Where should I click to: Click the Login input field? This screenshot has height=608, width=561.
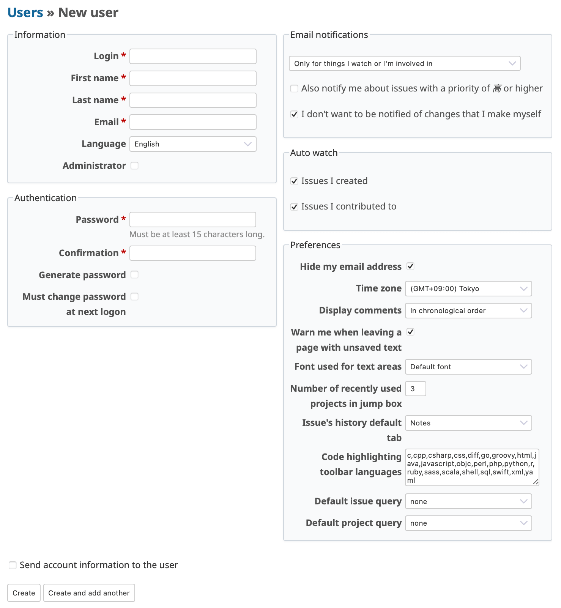193,57
